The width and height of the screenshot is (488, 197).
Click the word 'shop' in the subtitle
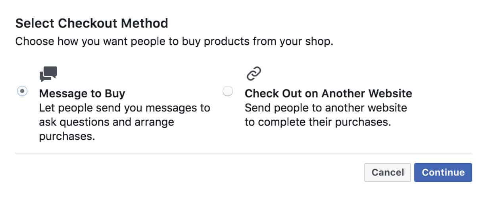tap(319, 42)
